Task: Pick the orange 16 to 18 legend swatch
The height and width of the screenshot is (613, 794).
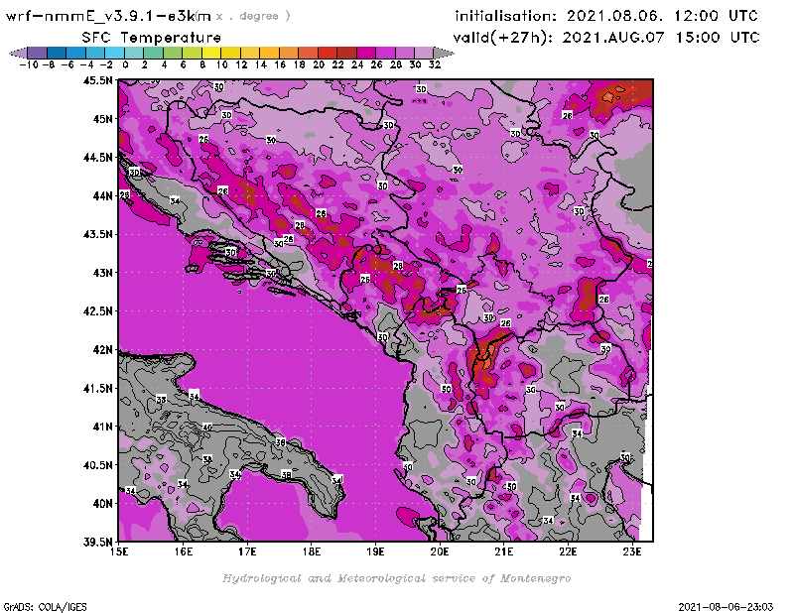Action: [x=289, y=54]
